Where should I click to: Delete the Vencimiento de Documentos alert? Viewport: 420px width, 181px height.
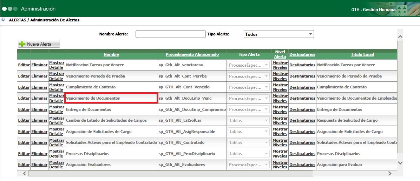point(39,98)
